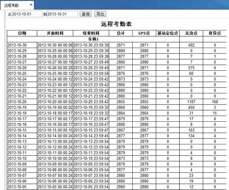The image size is (229, 190).
Task: Click the 无效点 column header
Action: [191, 33]
